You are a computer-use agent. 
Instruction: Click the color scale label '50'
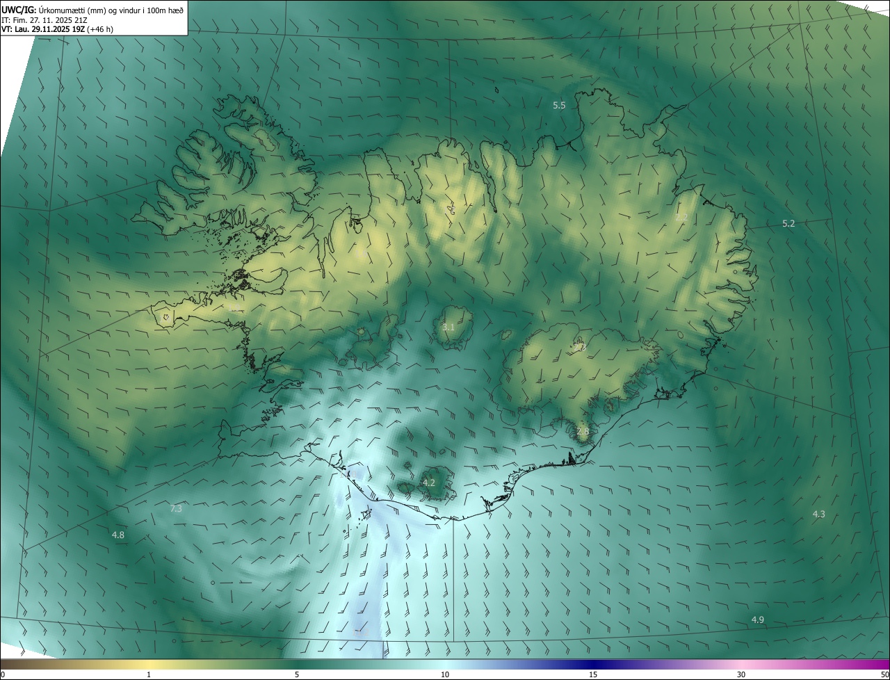click(884, 674)
